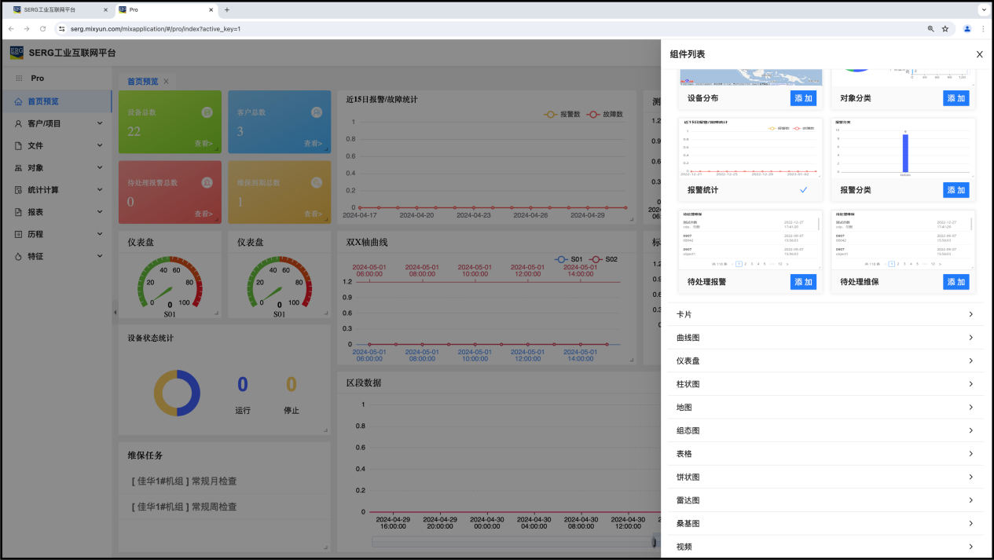Click the 文件 document icon in sidebar
The image size is (994, 560).
coord(18,145)
